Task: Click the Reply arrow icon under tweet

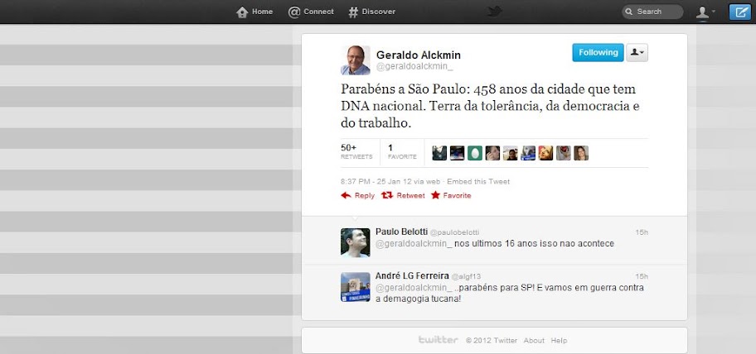Action: coord(346,195)
